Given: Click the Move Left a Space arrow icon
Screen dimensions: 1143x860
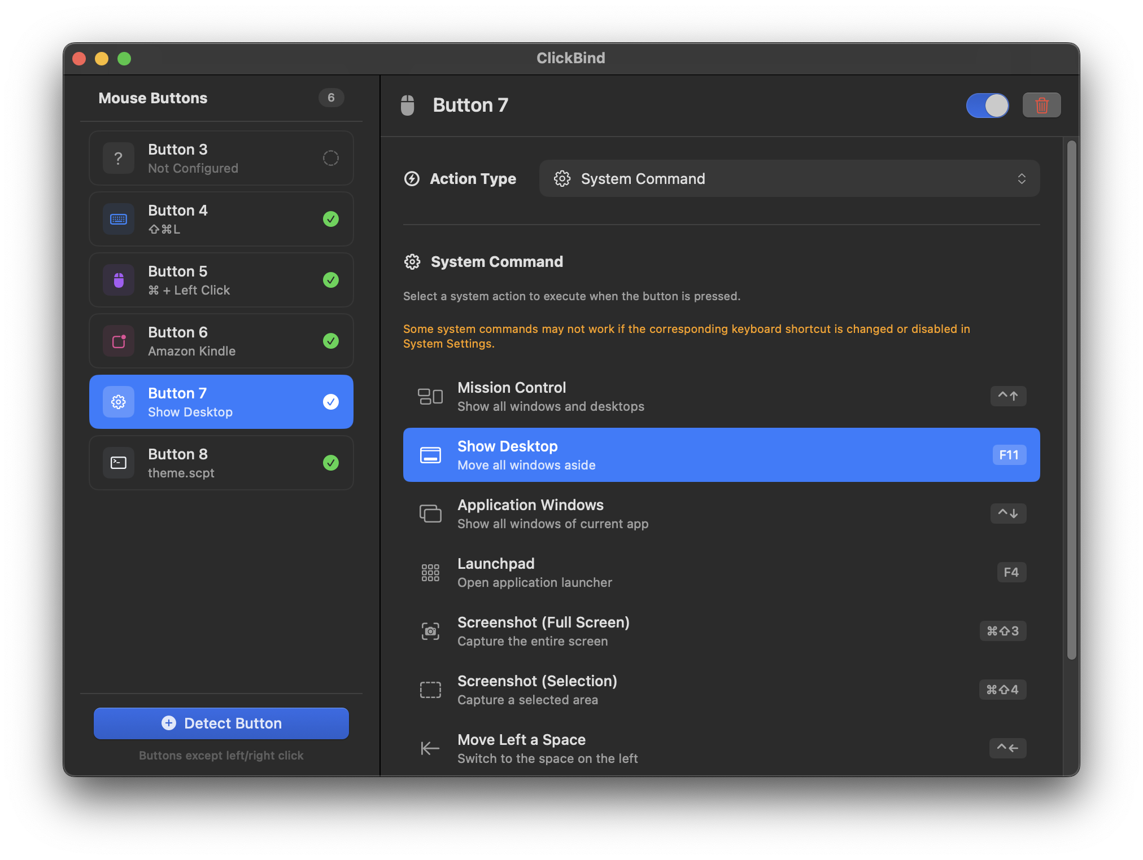Looking at the screenshot, I should click(x=430, y=748).
